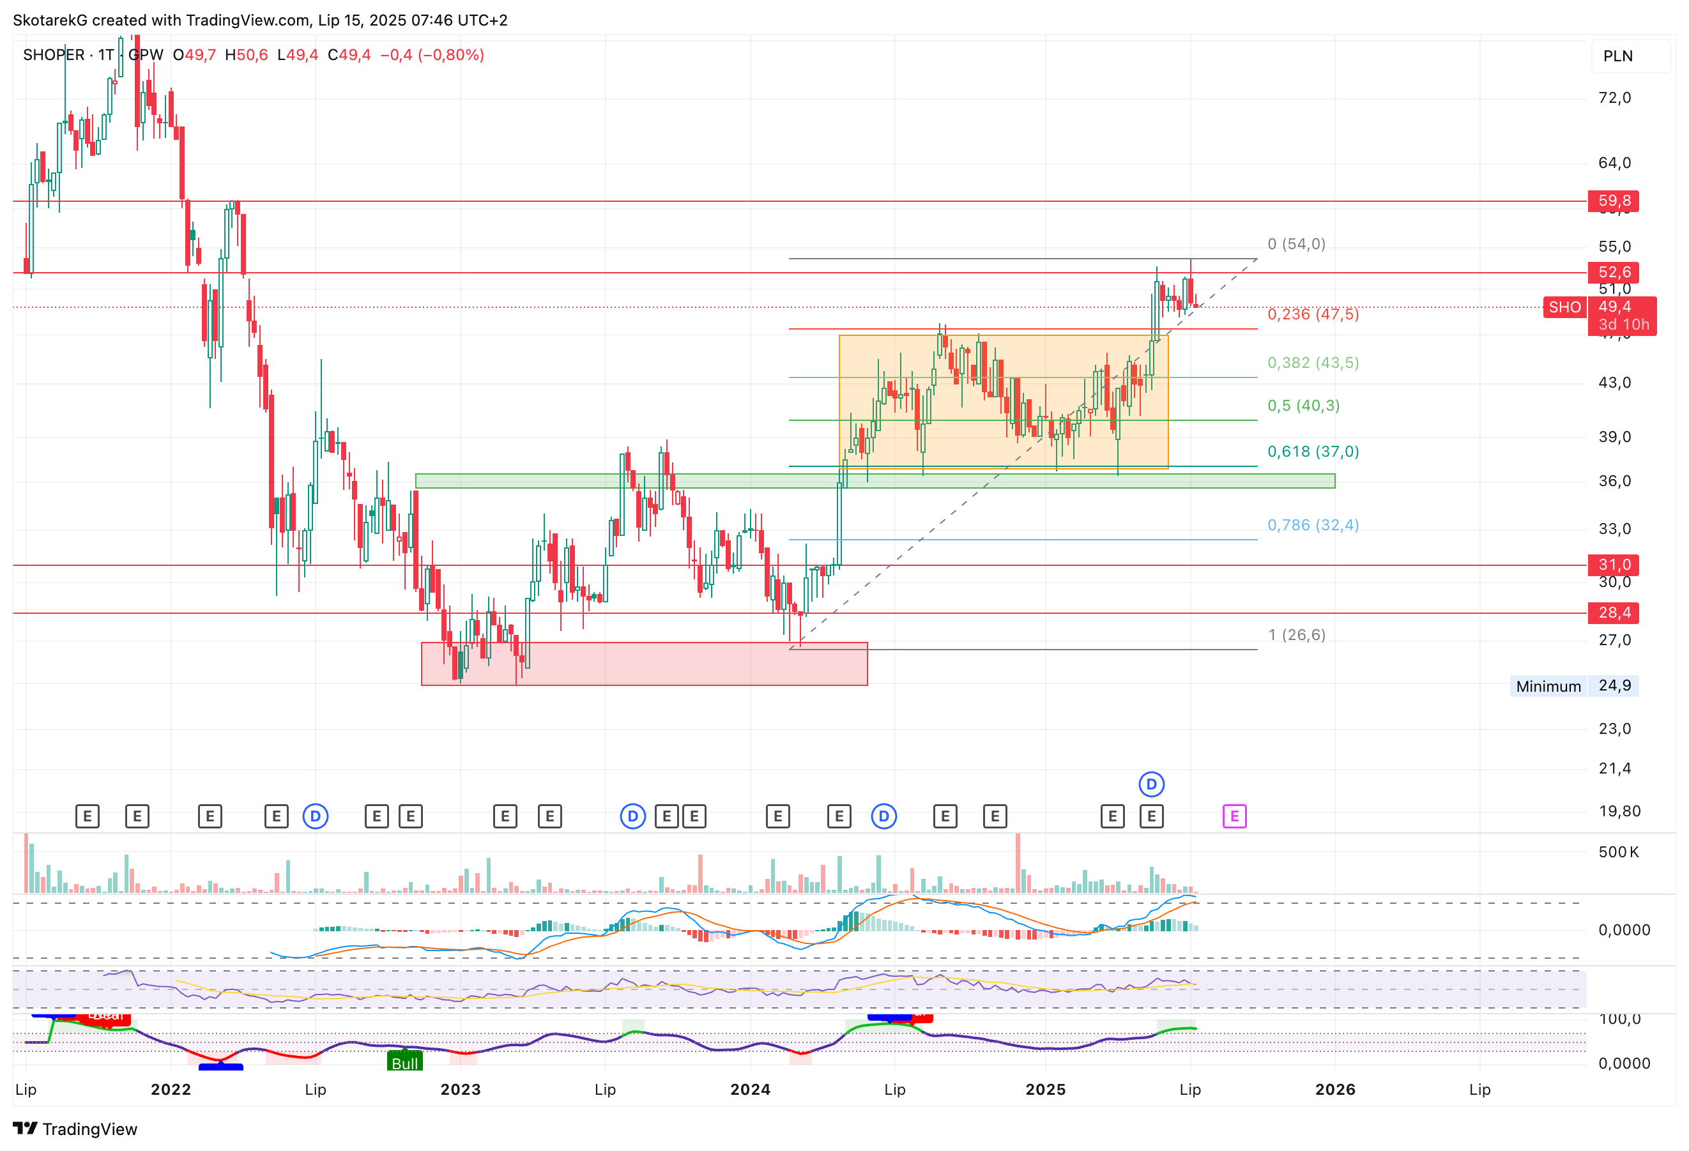Select the orange consolidation rectangle
This screenshot has height=1151, width=1689.
point(1004,402)
